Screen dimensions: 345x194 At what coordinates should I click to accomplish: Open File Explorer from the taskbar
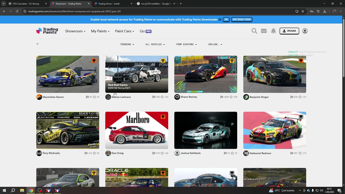[x=22, y=190]
